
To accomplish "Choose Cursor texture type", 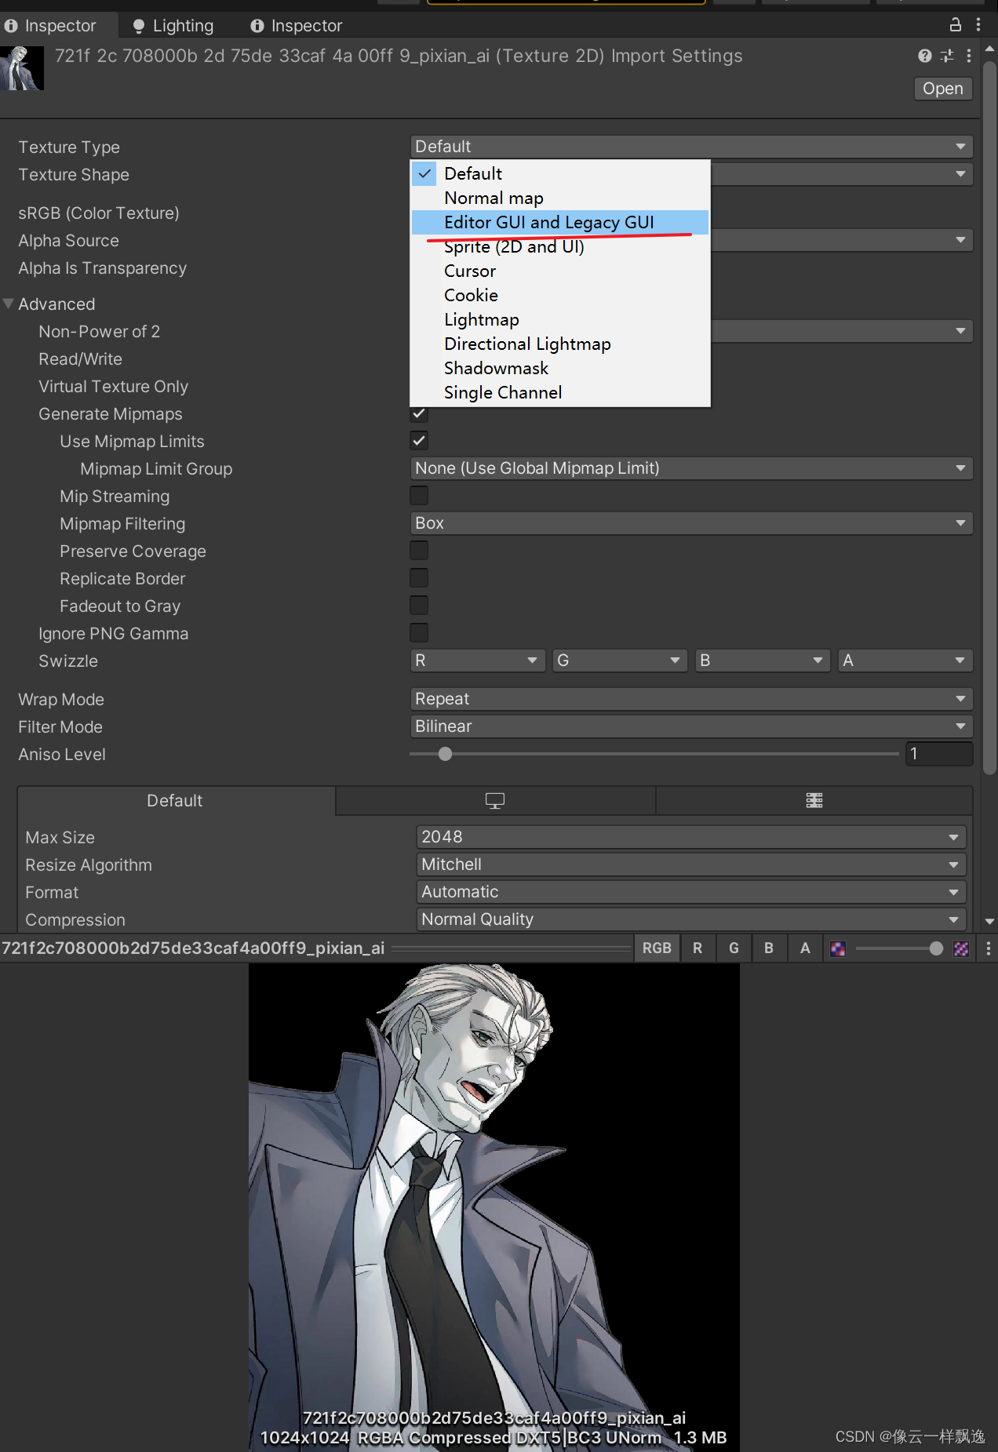I will pos(560,271).
